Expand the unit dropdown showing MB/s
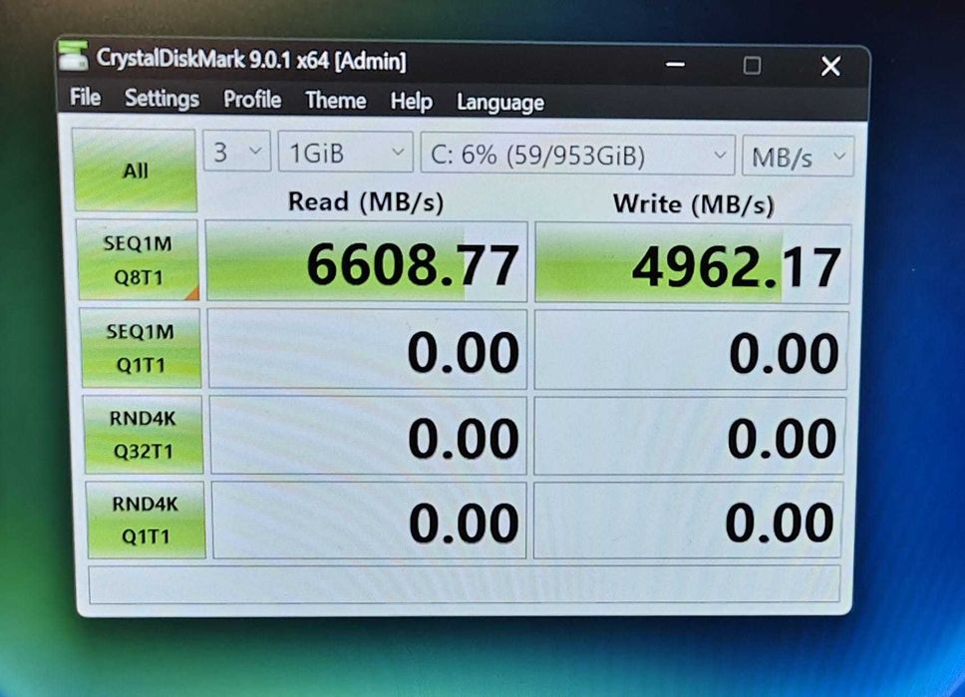 click(798, 157)
